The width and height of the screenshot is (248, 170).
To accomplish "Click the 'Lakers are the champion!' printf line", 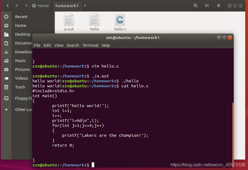I will 105,135.
